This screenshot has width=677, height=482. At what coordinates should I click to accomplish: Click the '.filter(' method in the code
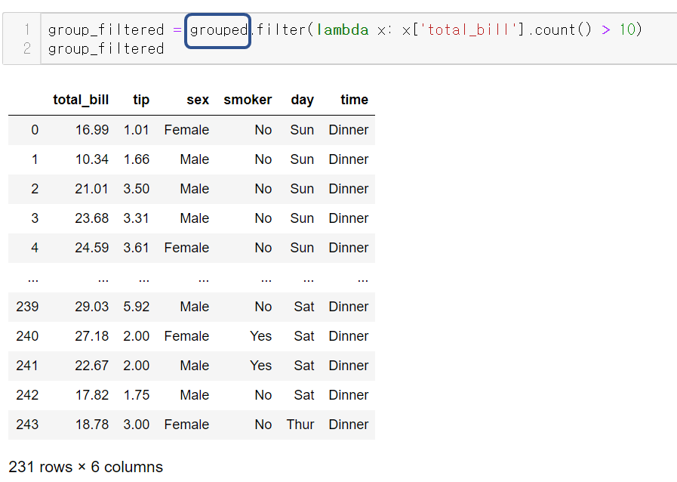pos(282,29)
